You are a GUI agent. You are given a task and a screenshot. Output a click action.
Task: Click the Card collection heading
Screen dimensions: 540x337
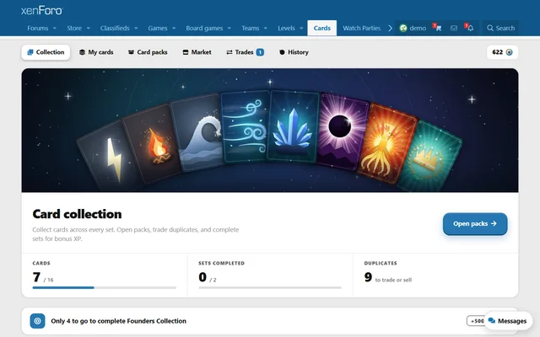coord(77,214)
